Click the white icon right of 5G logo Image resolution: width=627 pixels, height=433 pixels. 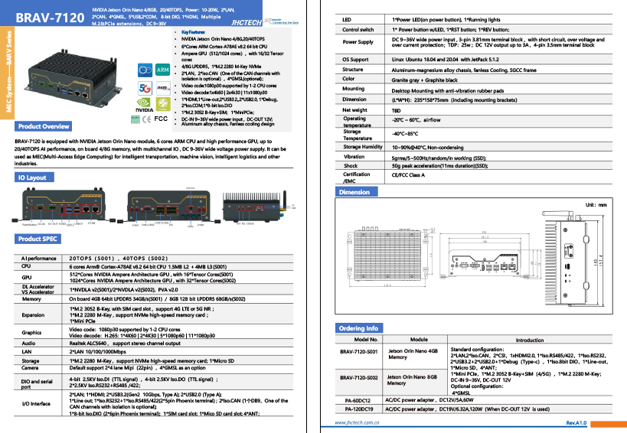coord(163,88)
